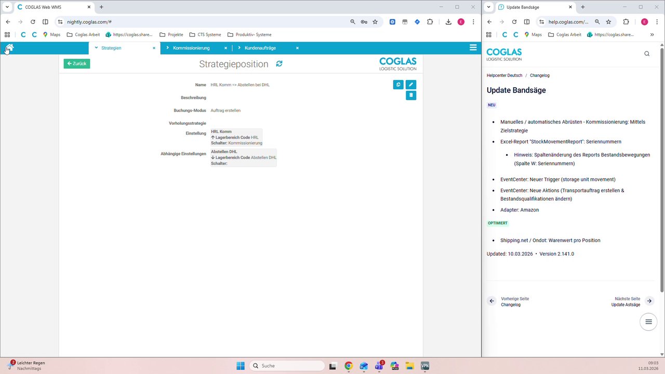Refresh the Strategieposition view
The width and height of the screenshot is (665, 374).
coord(279,63)
